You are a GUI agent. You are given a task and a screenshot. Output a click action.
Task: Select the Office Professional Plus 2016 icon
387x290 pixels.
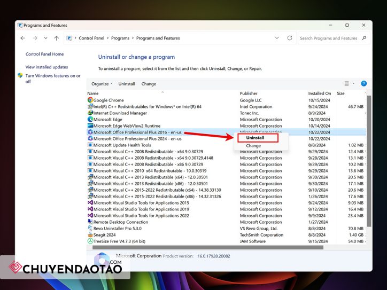(90, 132)
